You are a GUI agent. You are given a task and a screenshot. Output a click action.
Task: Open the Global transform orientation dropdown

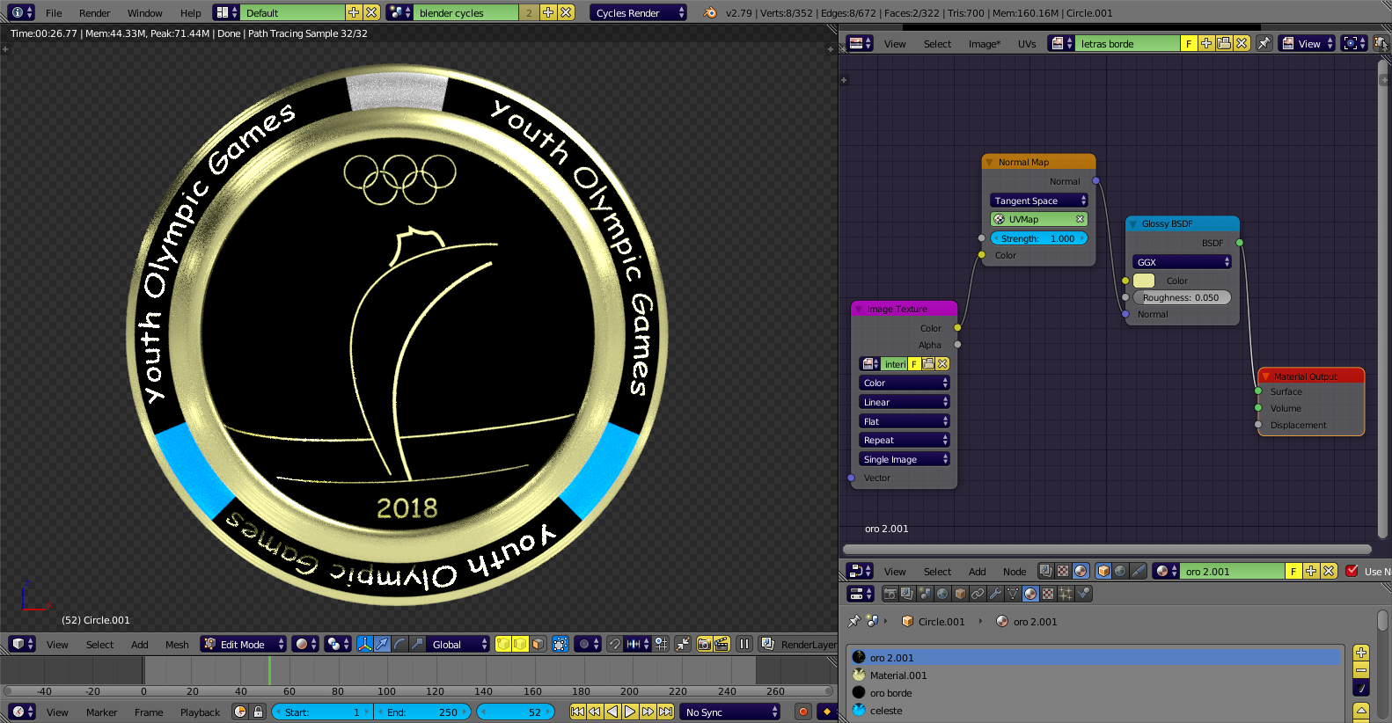(458, 644)
